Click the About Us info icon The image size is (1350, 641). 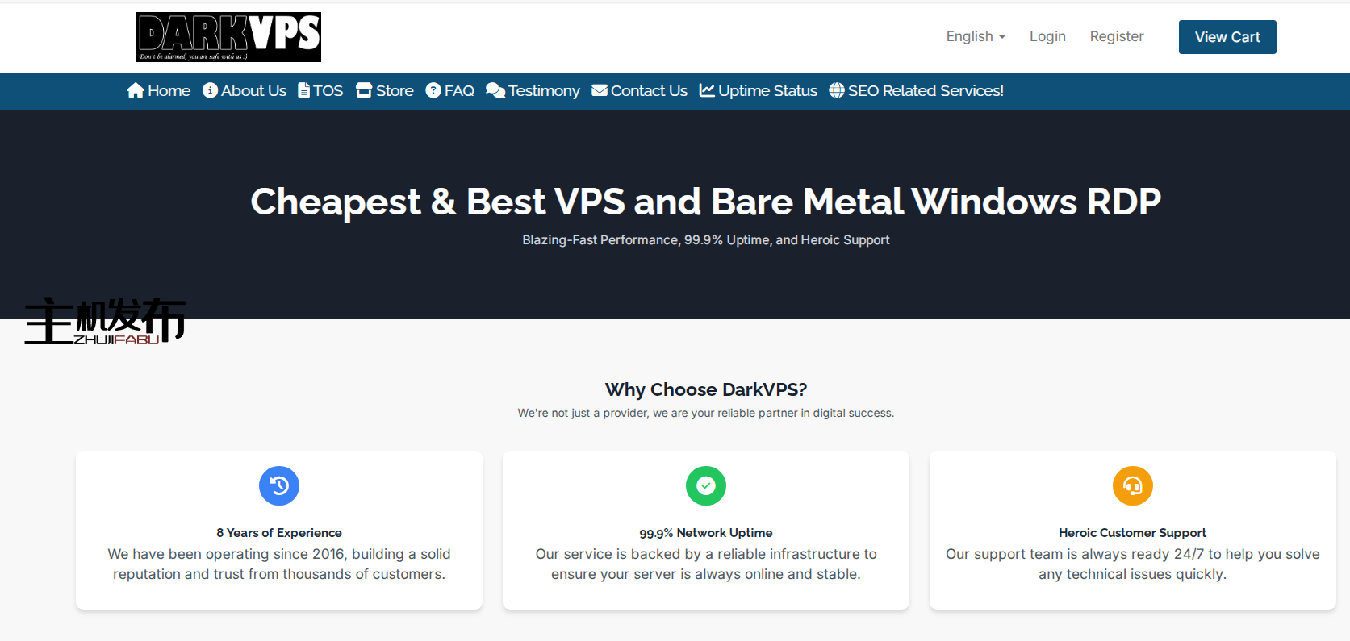tap(210, 91)
